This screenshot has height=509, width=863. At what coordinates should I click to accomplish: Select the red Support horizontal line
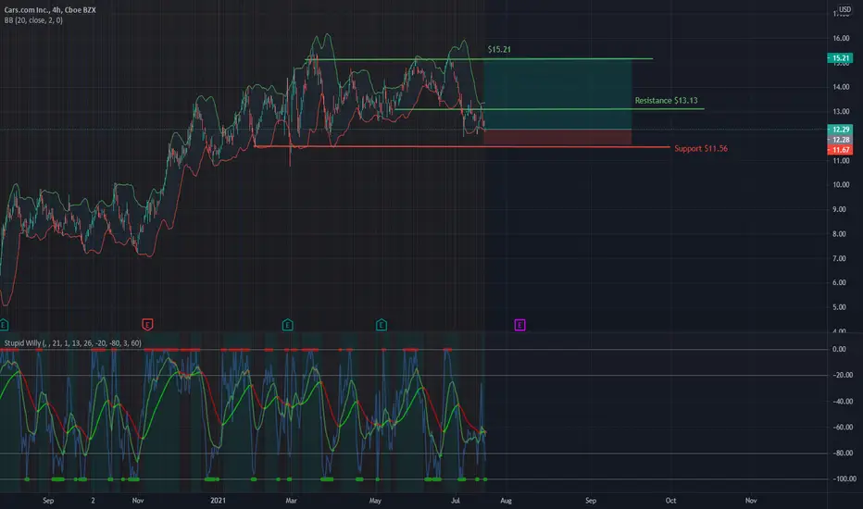click(x=462, y=147)
